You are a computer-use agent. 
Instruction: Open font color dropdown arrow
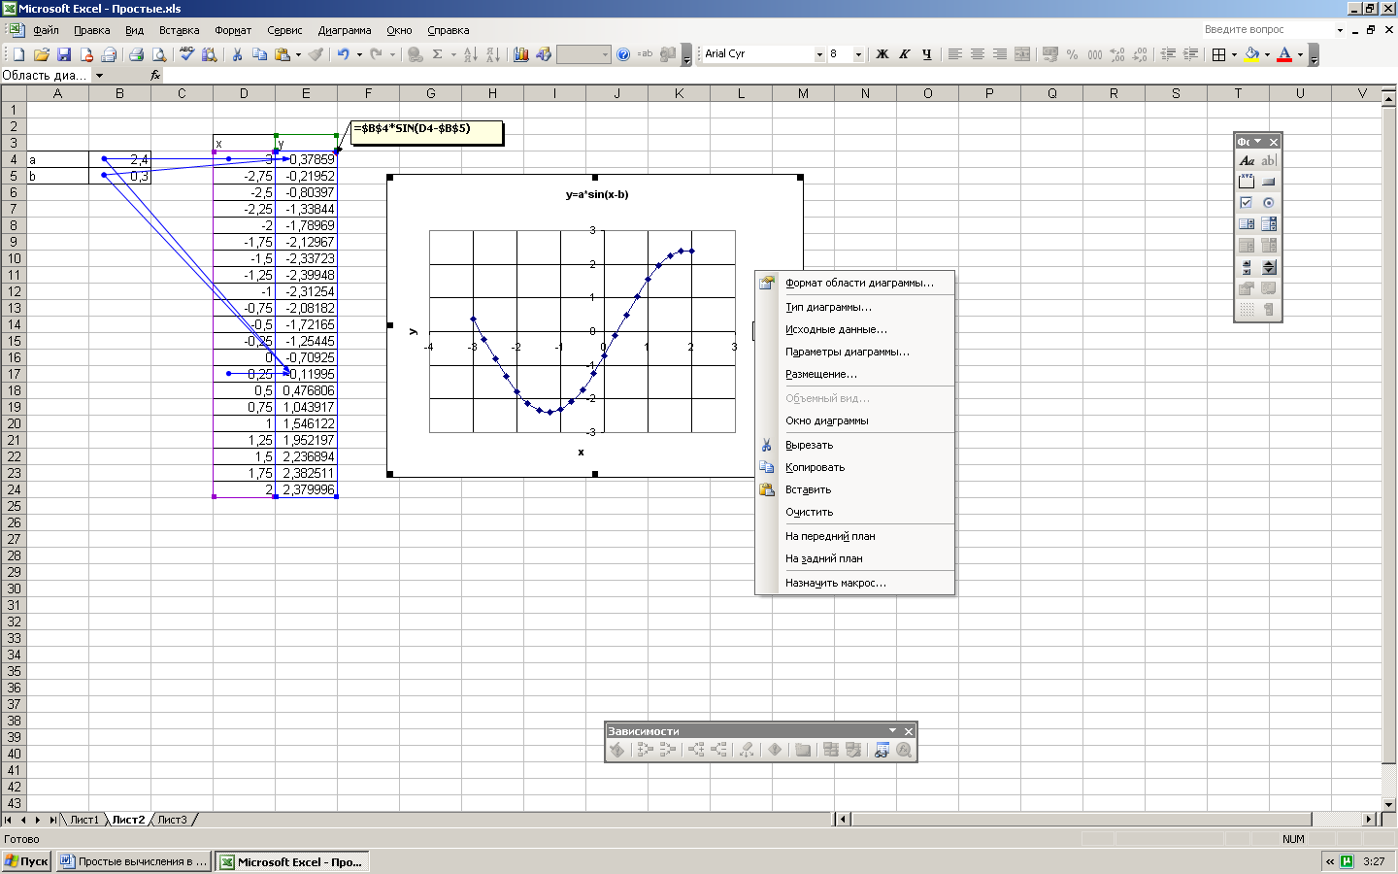(x=1300, y=54)
